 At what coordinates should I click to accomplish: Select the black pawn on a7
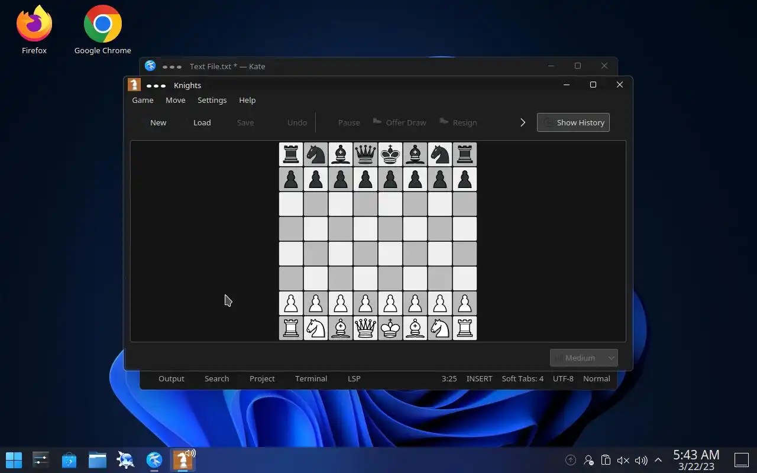coord(291,179)
